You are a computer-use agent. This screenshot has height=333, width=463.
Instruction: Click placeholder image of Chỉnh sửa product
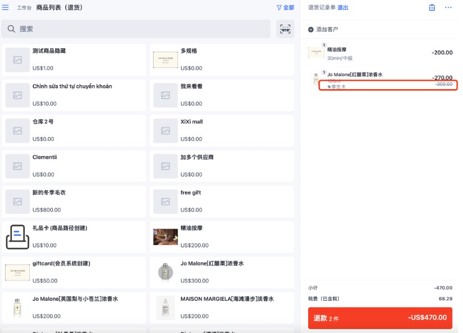[17, 95]
